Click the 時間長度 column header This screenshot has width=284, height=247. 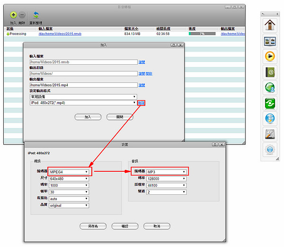tap(163, 28)
